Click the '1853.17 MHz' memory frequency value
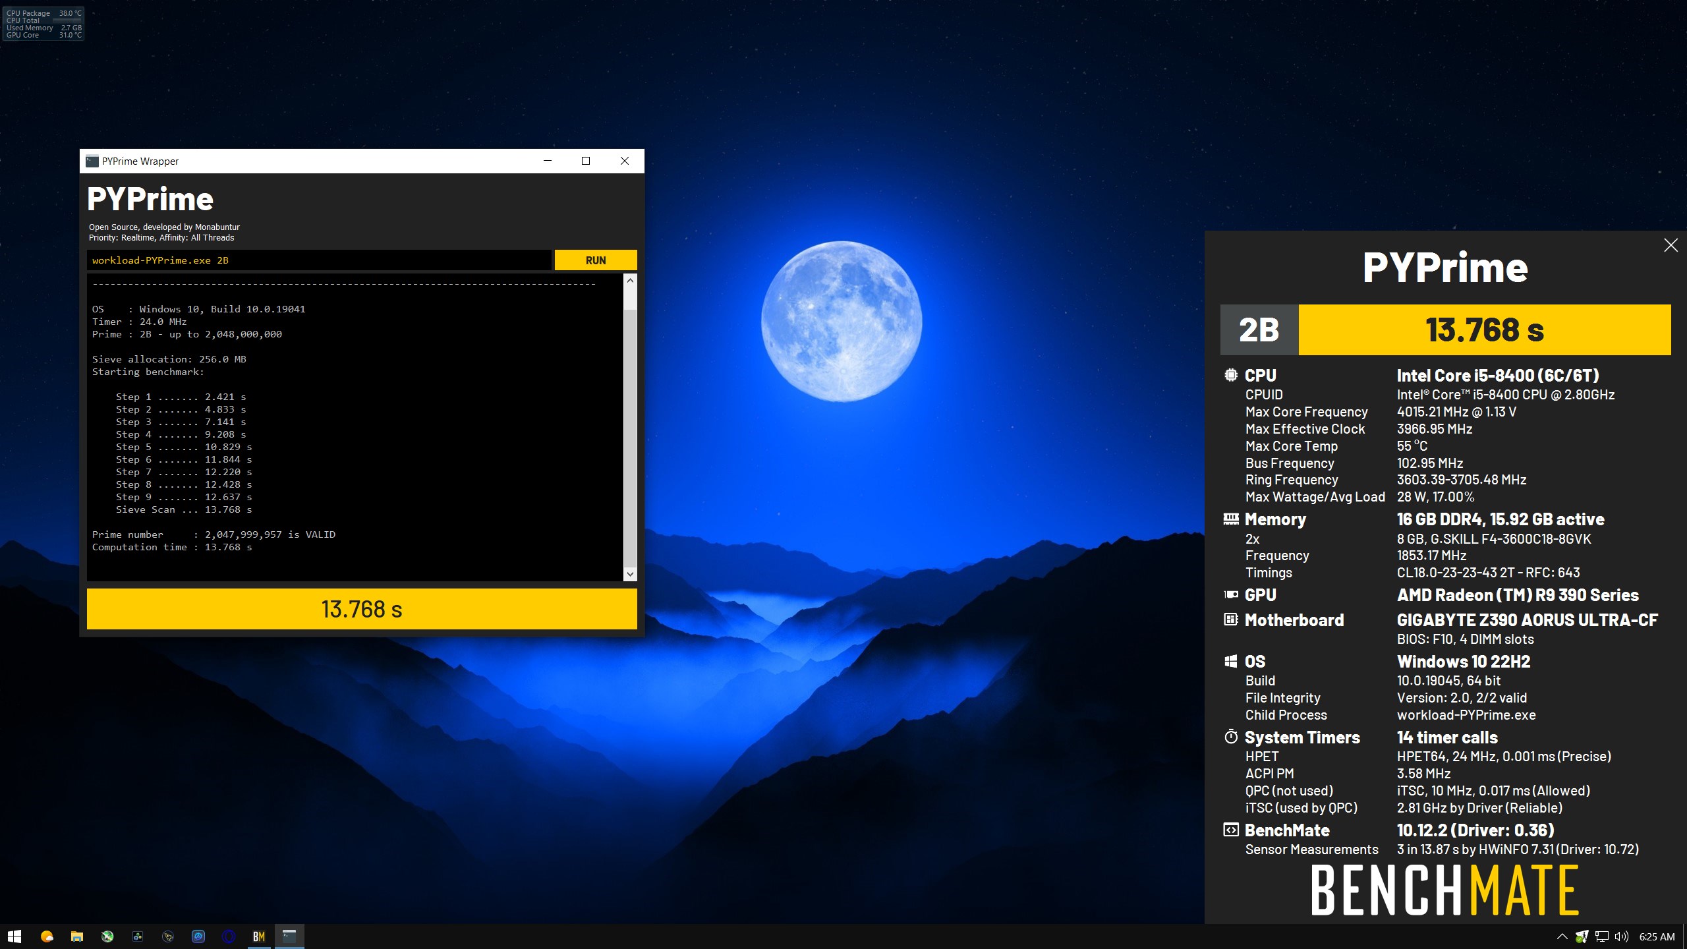 pyautogui.click(x=1432, y=556)
